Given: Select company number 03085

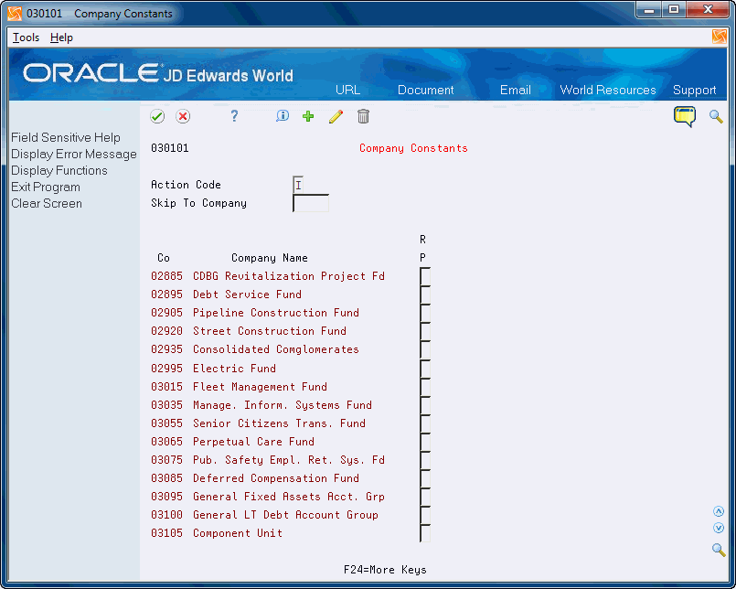Looking at the screenshot, I should coord(166,478).
